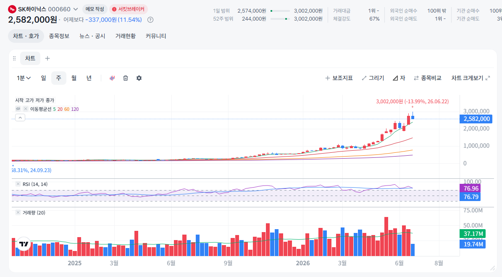Open the 커뮤니티 tab
Image resolution: width=502 pixels, height=277 pixels.
click(x=156, y=36)
